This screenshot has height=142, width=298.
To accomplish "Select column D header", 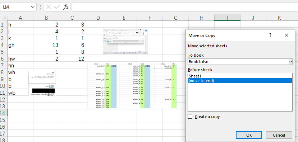I will pos(98,18).
